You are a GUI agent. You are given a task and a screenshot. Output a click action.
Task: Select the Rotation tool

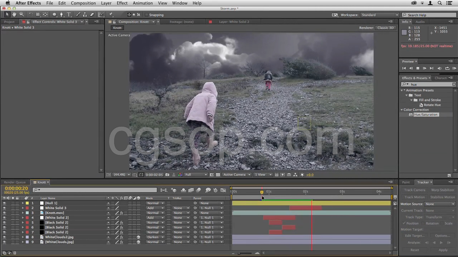tap(31, 15)
